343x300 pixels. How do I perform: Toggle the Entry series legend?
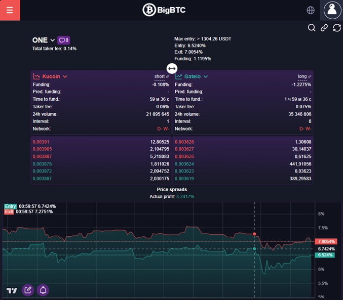pos(11,206)
